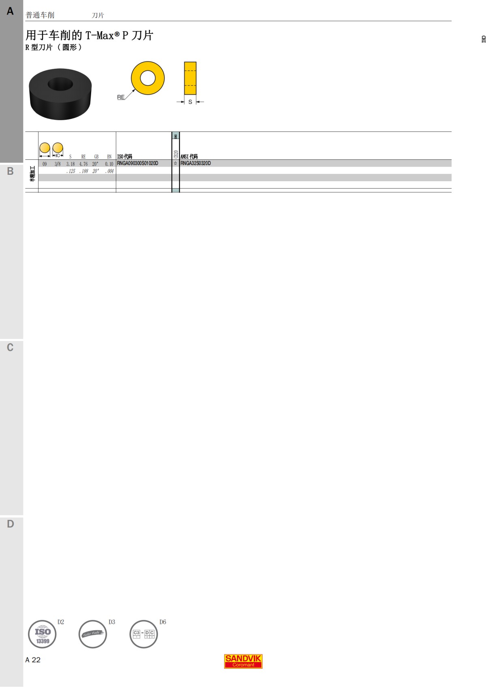This screenshot has height=687, width=486.
Task: Click the yellow side-view S thickness diagram
Action: (190, 78)
